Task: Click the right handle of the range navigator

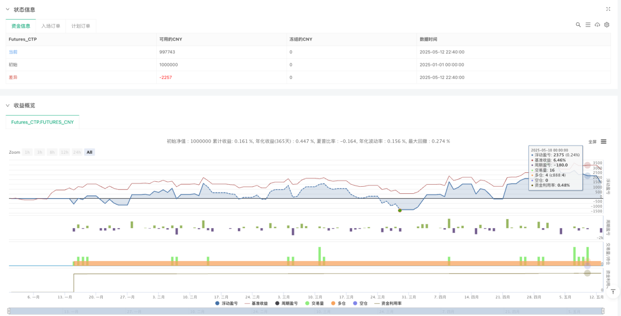Action: (604, 311)
